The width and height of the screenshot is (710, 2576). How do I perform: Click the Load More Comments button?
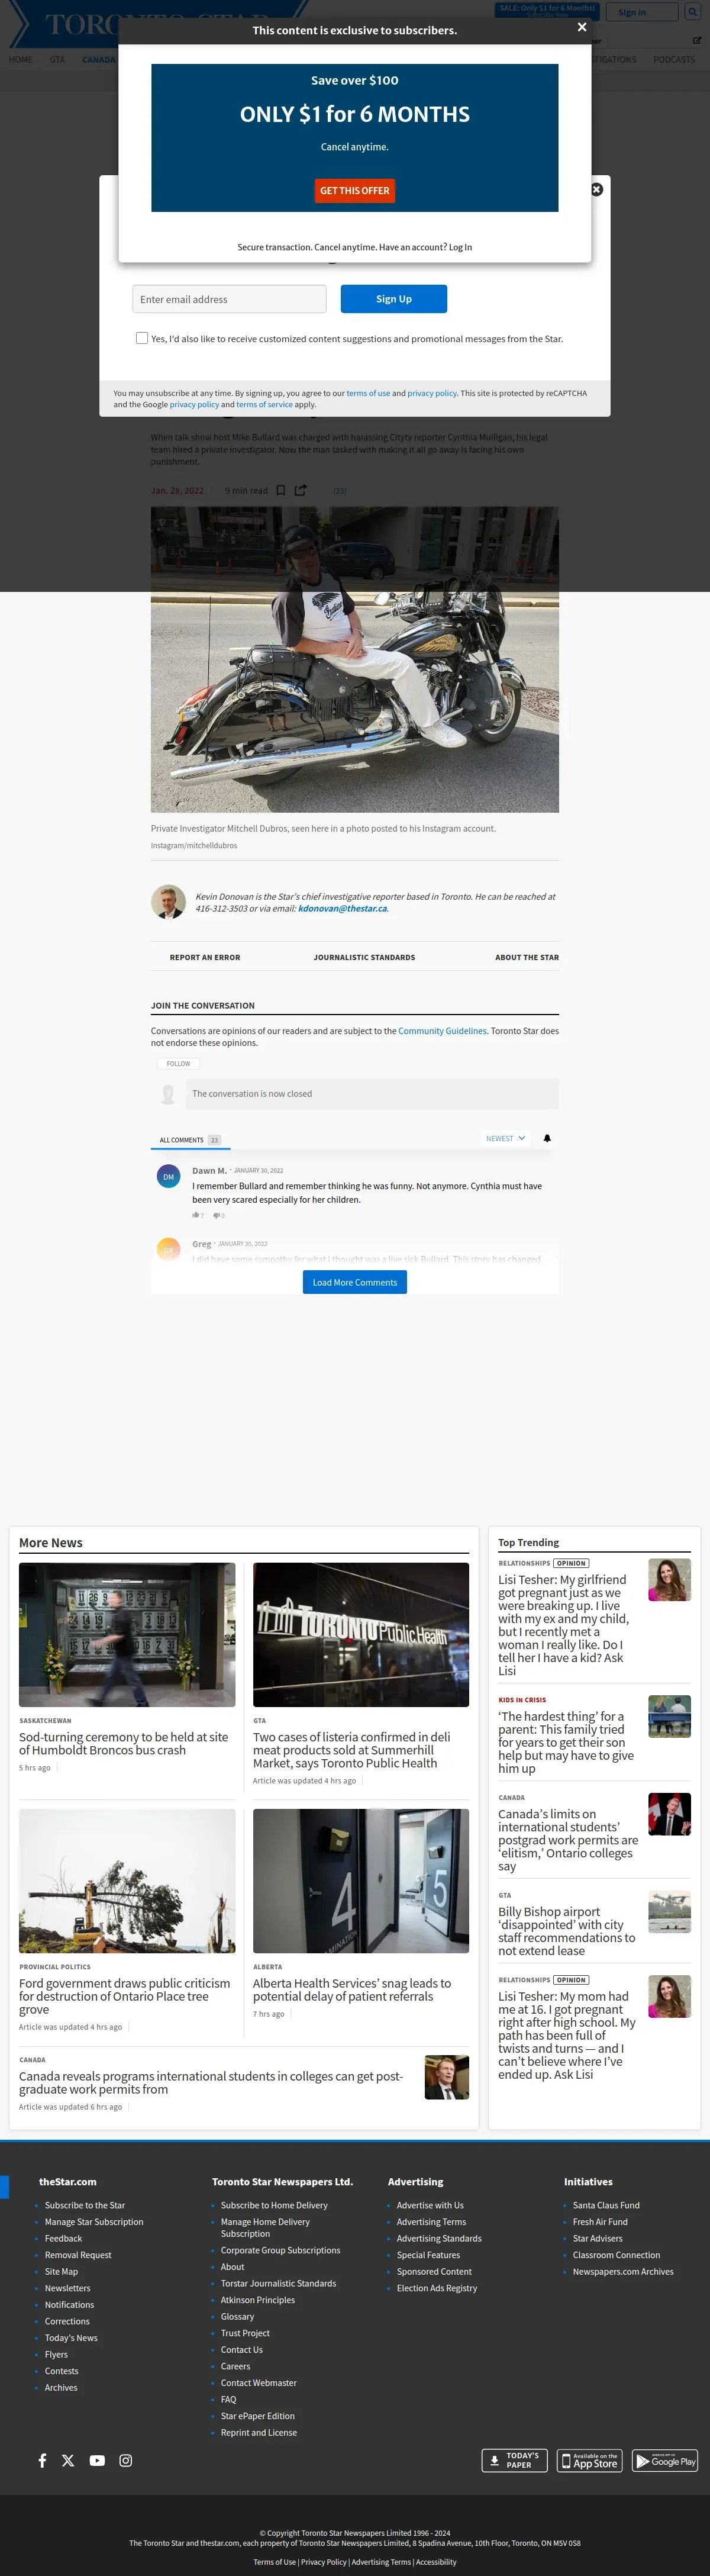pyautogui.click(x=355, y=1282)
